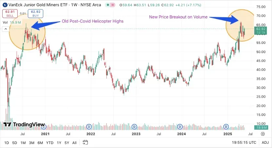This screenshot has width=272, height=148.
Task: Toggle the ADJ adjusted data button
Action: (x=265, y=142)
